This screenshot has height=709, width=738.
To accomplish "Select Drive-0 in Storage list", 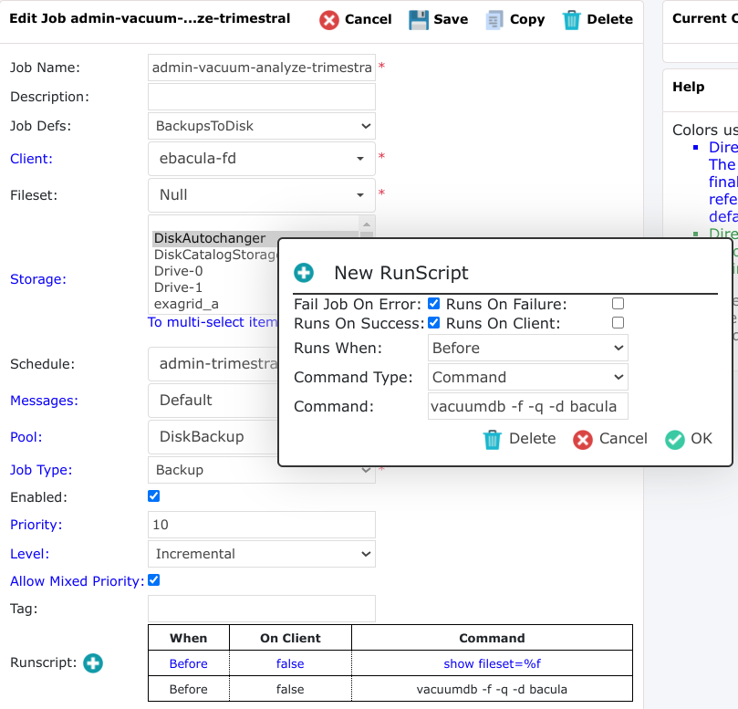I will pos(215,271).
